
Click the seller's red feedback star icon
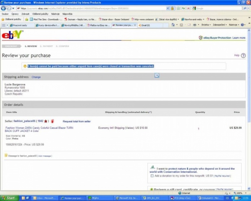pyautogui.click(x=46, y=121)
